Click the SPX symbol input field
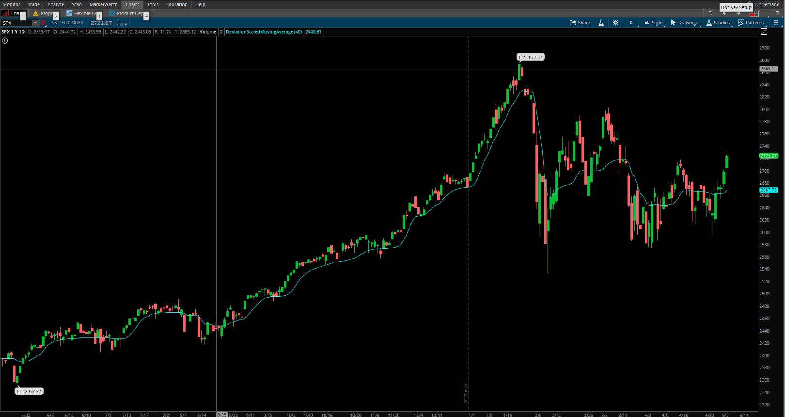Screen dimensions: 785x417 17,23
